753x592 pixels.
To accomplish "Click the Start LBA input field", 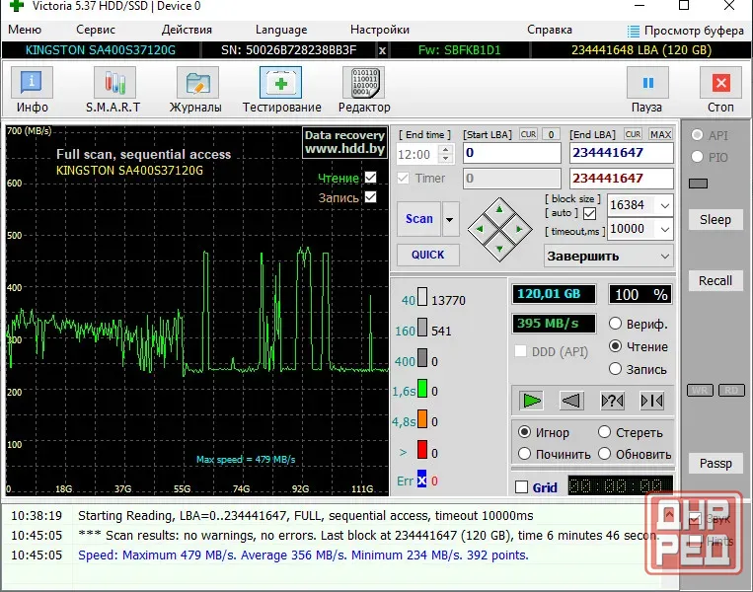I will (512, 153).
